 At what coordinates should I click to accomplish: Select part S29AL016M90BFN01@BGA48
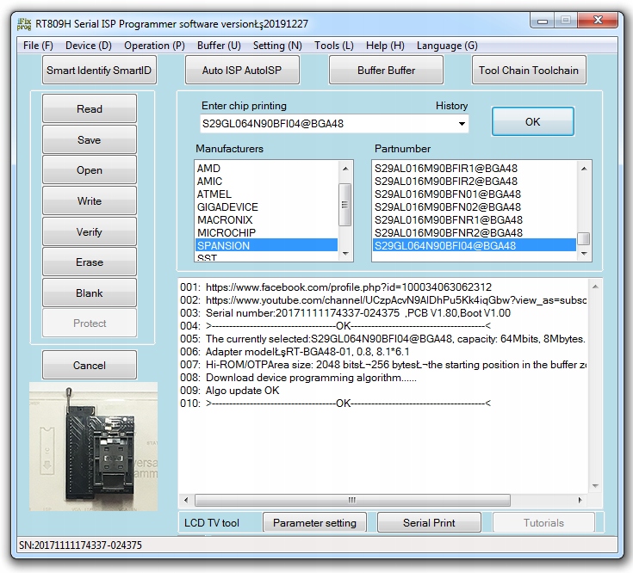(475, 194)
